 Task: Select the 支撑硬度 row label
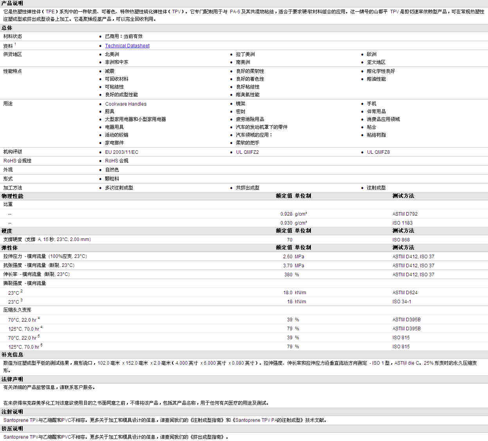pyautogui.click(x=47, y=239)
